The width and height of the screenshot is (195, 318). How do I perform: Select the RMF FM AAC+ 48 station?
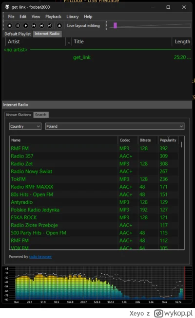tap(94, 241)
